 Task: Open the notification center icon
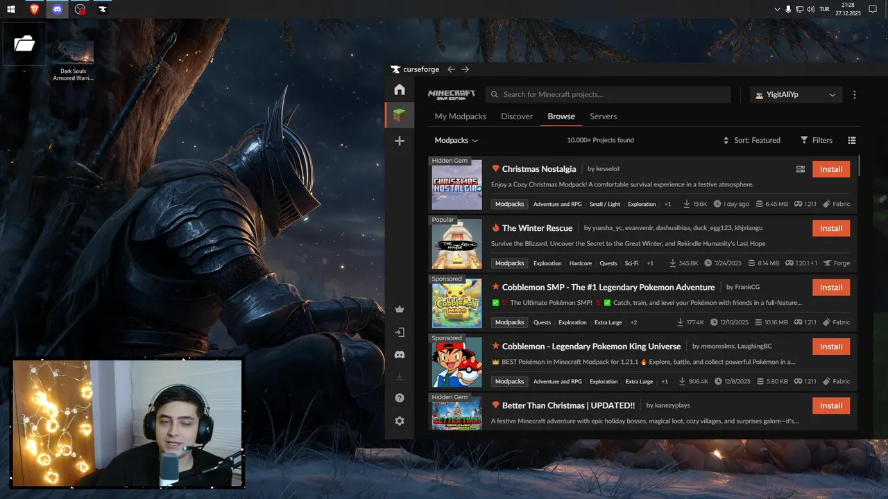[x=873, y=9]
